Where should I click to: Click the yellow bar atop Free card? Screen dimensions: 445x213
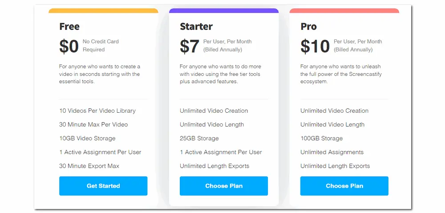[x=103, y=11]
